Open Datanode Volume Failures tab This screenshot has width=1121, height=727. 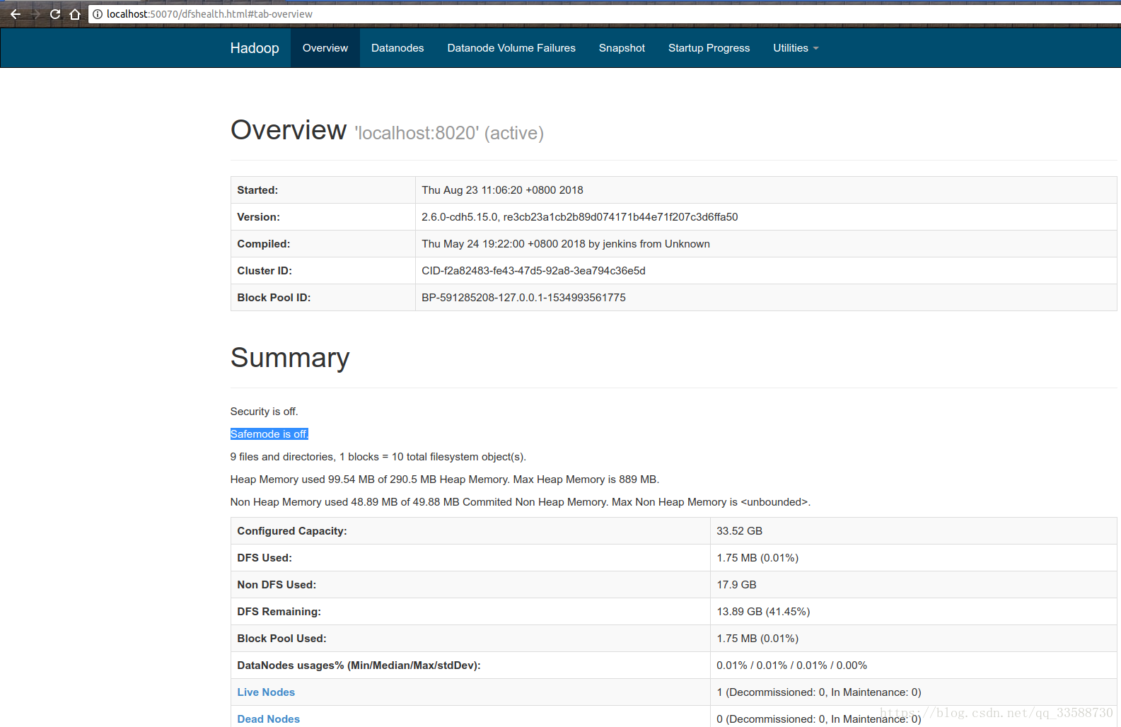pyautogui.click(x=511, y=48)
